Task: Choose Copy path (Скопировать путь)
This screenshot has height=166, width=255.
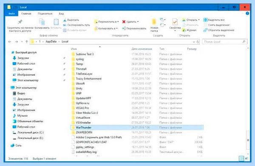Action: tap(76, 25)
